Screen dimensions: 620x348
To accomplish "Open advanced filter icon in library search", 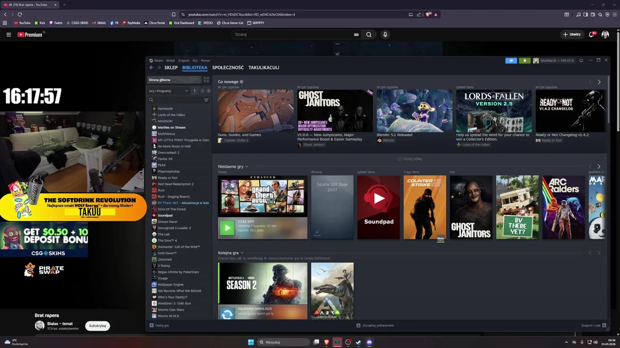I will pyautogui.click(x=206, y=100).
